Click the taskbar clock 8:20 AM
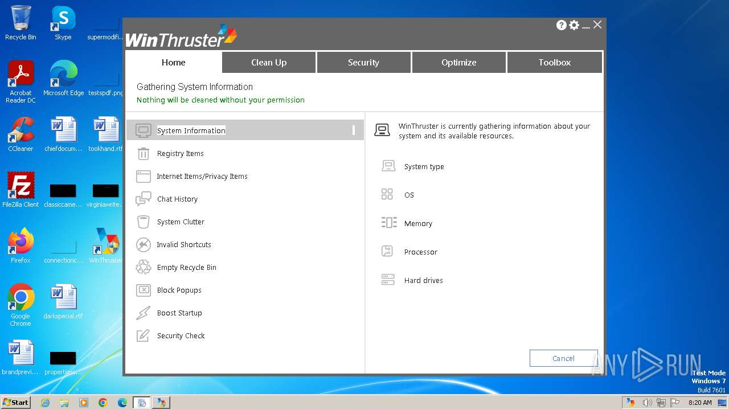Image resolution: width=729 pixels, height=410 pixels. tap(700, 403)
